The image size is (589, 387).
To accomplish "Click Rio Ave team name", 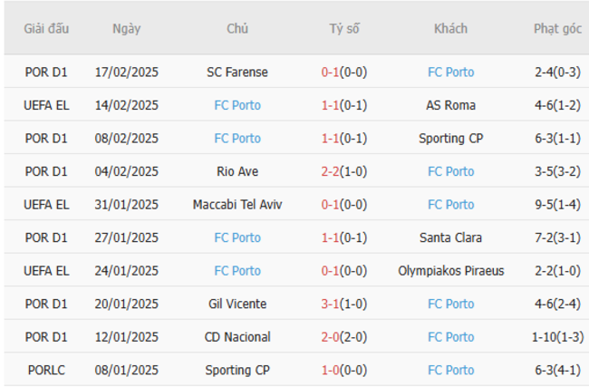I will [x=237, y=171].
